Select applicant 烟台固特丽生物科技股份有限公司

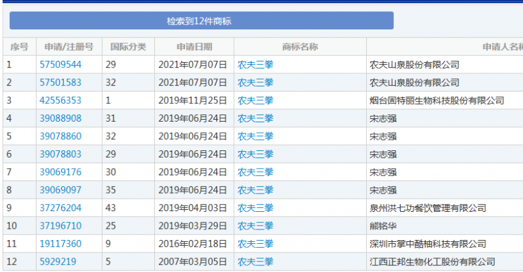point(437,101)
